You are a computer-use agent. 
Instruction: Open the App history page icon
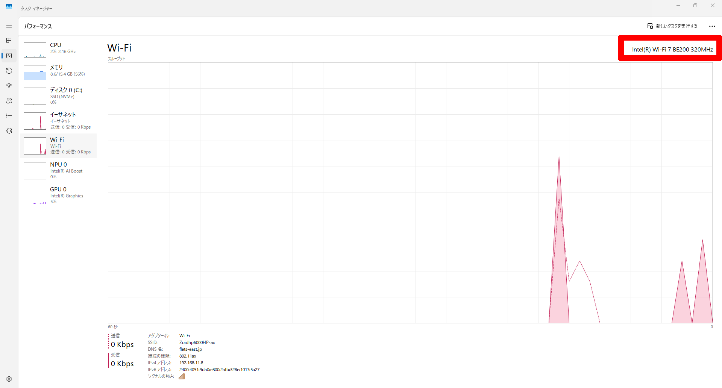pyautogui.click(x=9, y=71)
